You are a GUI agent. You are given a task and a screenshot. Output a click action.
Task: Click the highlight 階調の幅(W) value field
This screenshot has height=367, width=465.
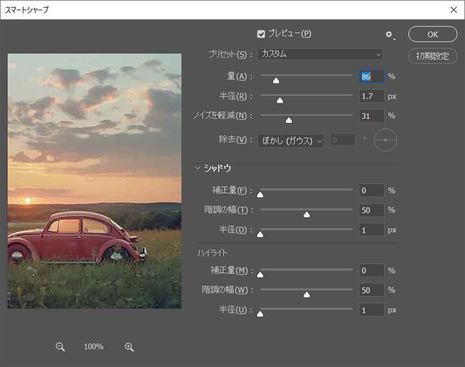371,290
